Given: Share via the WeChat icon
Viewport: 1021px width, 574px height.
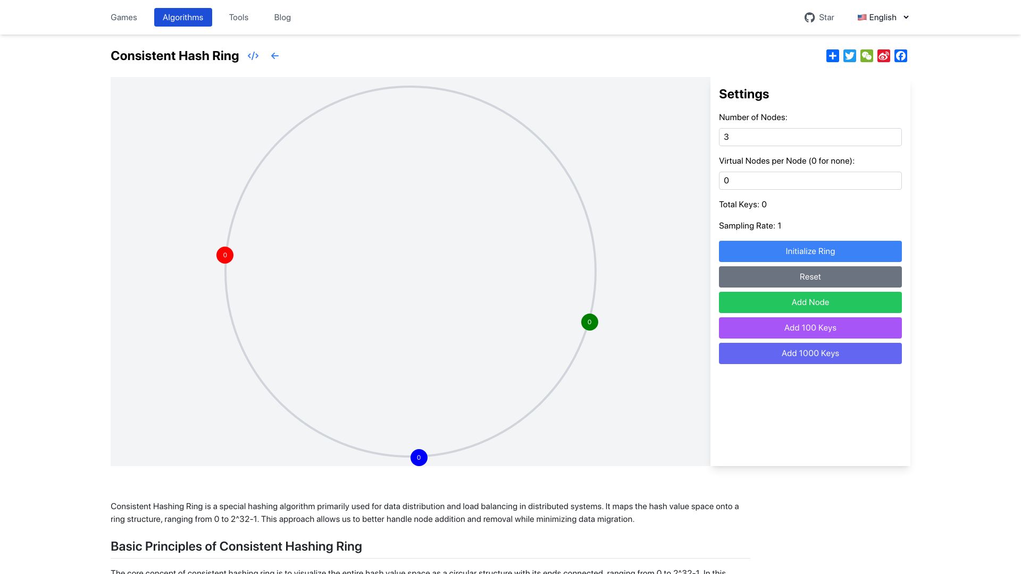Looking at the screenshot, I should tap(867, 56).
